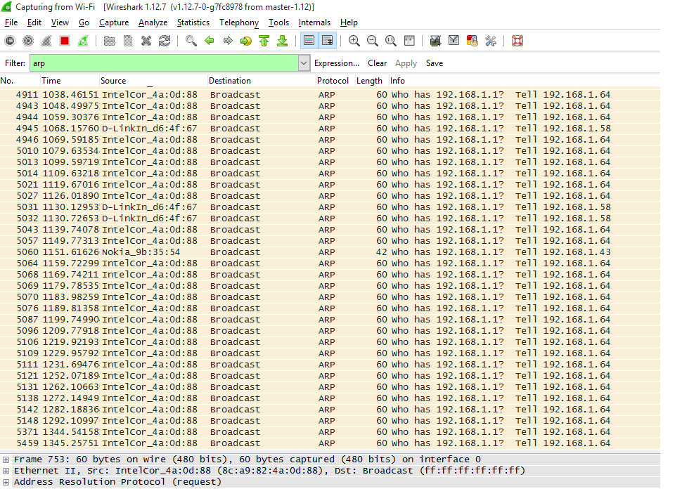Apply the display filter

(x=406, y=63)
